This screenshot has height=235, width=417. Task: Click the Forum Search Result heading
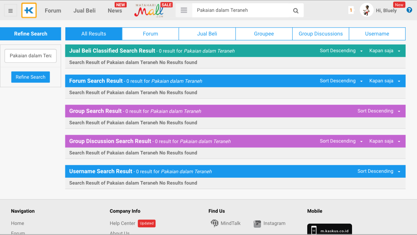(x=96, y=81)
